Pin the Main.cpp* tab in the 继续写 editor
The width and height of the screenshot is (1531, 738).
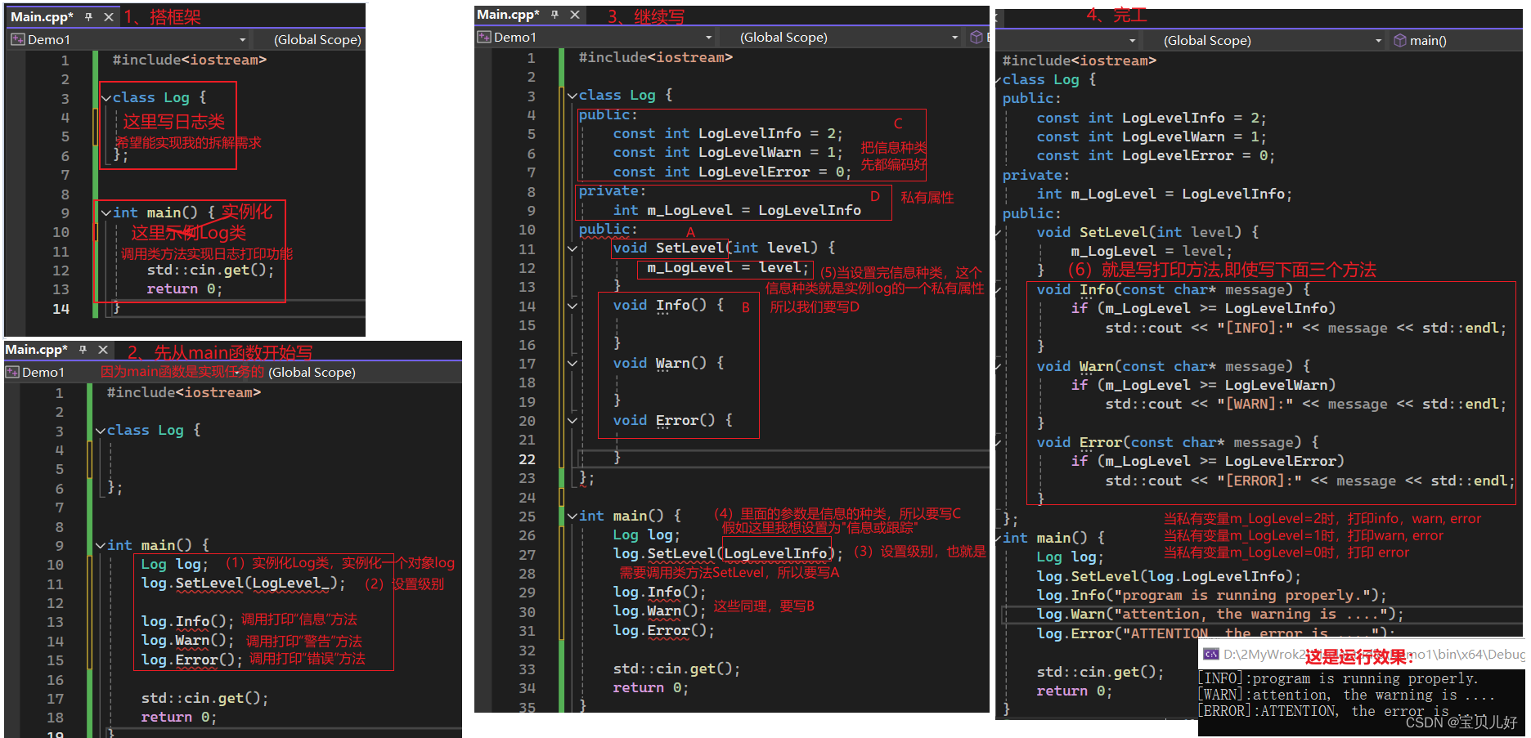pyautogui.click(x=554, y=15)
